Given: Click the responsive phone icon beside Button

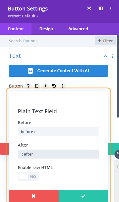Looking at the screenshot, I should tap(37, 86).
